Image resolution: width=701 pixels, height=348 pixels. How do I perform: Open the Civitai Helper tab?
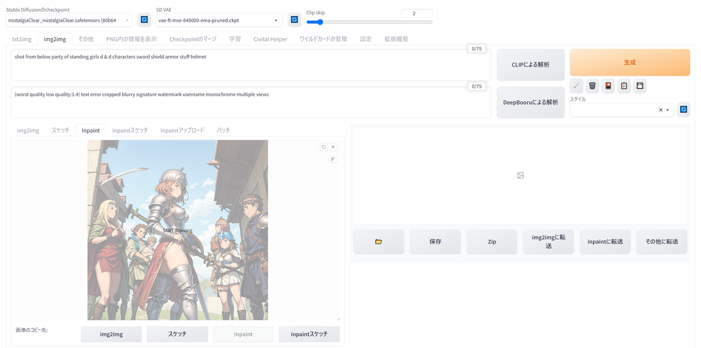click(x=270, y=39)
